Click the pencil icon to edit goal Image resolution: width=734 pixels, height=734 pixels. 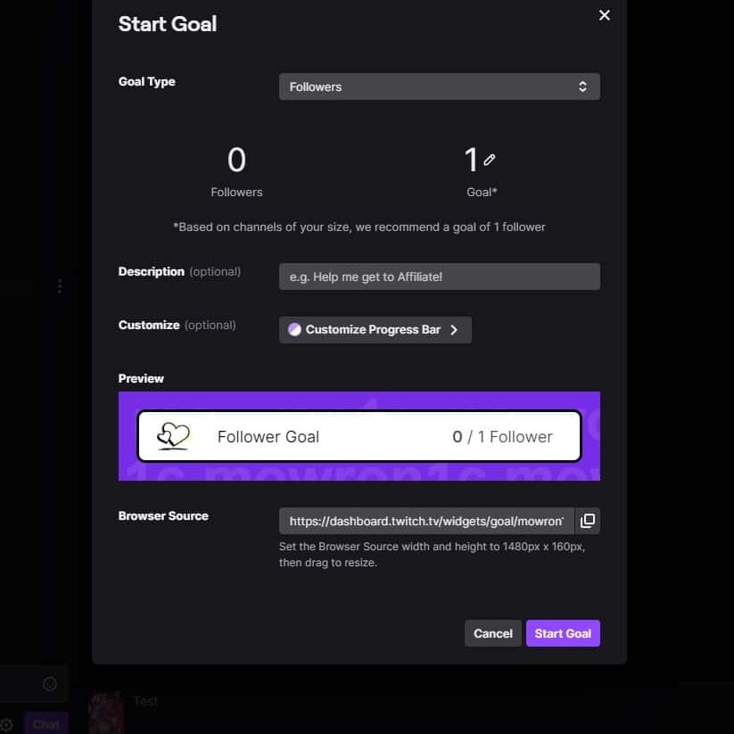[489, 161]
